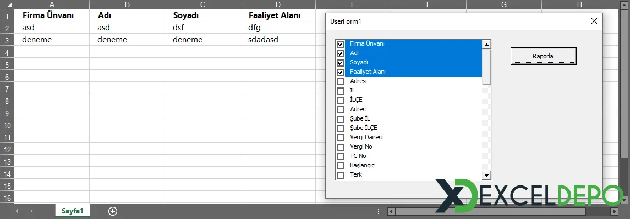Click the list box scroll-down arrow
This screenshot has width=630, height=219.
pos(486,175)
